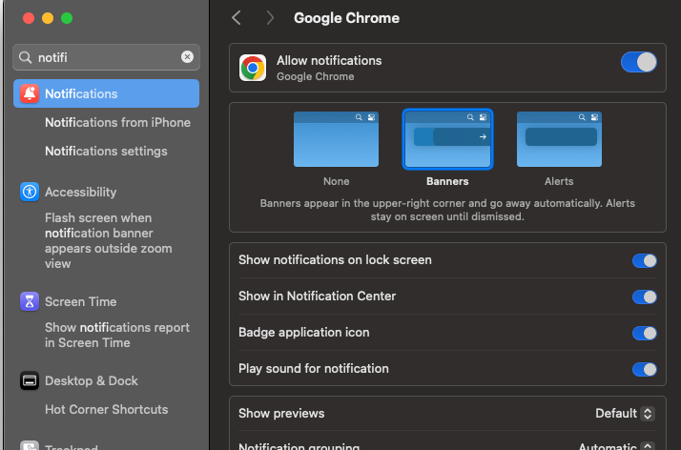Open Flash screen when notification banner result
Viewport: 681px width, 450px height.
pyautogui.click(x=109, y=240)
